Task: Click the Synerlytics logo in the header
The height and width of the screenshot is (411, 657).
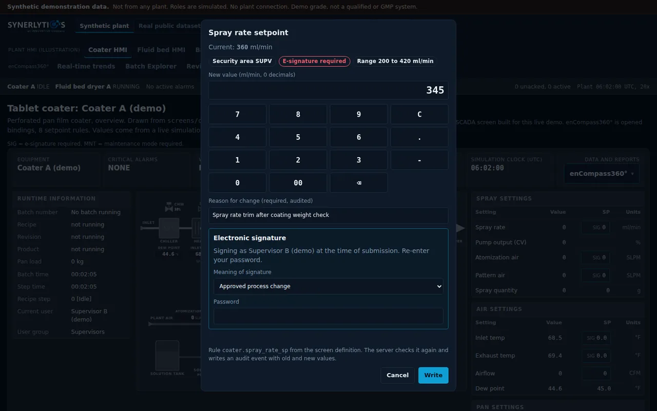Action: point(36,26)
